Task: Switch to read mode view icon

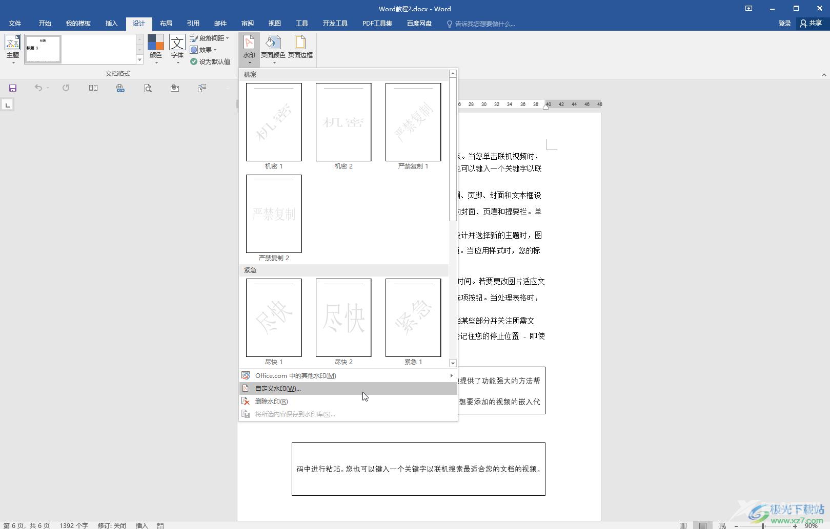Action: coord(683,525)
